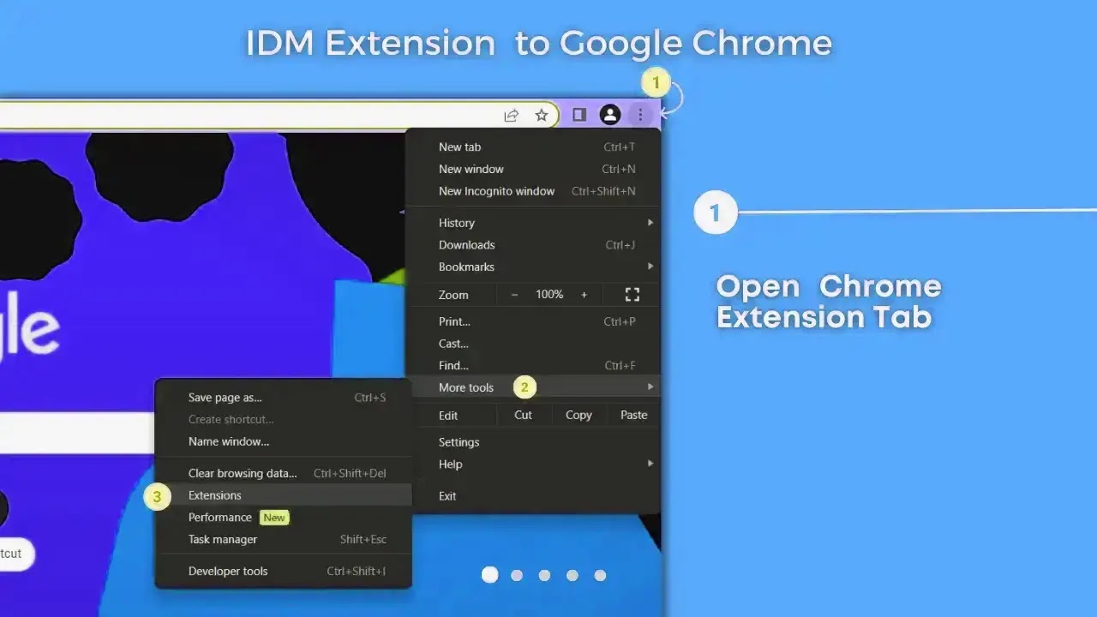The width and height of the screenshot is (1097, 617).
Task: Go to the fourth slideshow dot
Action: [572, 576]
